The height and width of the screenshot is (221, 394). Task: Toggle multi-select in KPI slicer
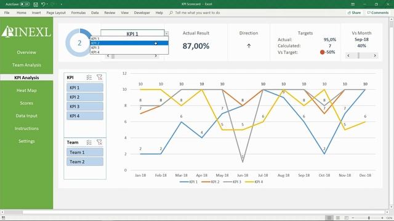(x=89, y=77)
